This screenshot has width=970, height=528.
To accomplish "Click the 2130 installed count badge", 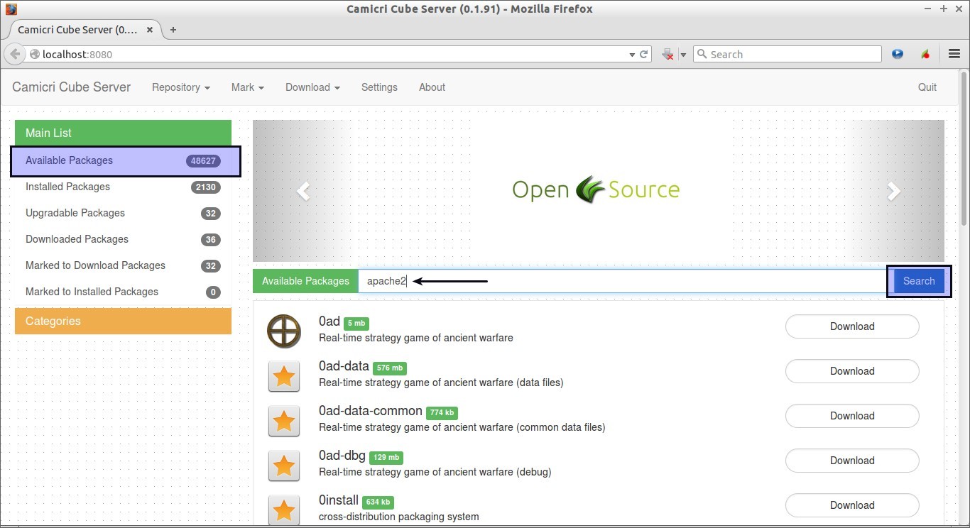I will click(206, 187).
